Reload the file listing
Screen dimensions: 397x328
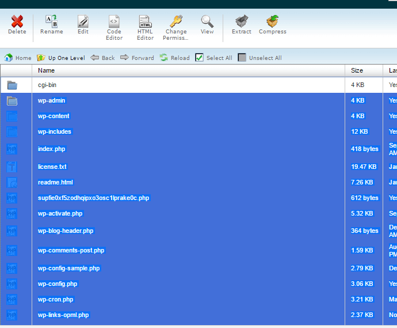(175, 58)
